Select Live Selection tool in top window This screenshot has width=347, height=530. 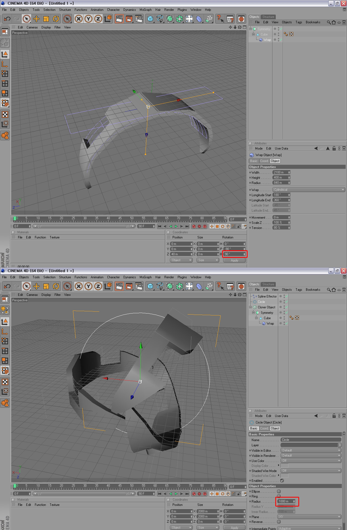point(26,19)
